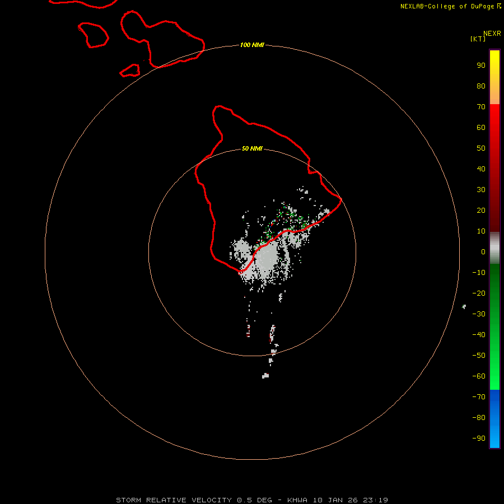Click the '100 NMI' range ring label
504x504 pixels.
tap(252, 45)
